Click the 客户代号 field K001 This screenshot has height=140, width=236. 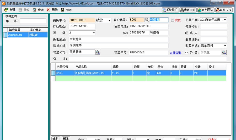pyautogui.click(x=137, y=20)
